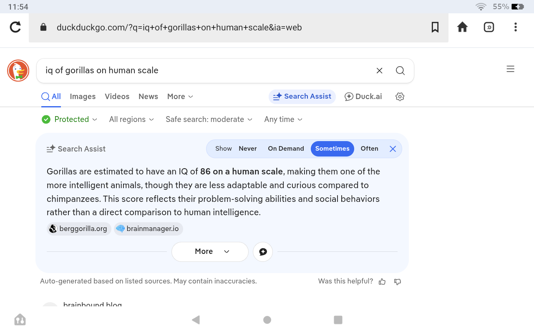Viewport: 534px width, 333px height.
Task: Open the chat follow-up bubble icon
Action: tap(263, 251)
